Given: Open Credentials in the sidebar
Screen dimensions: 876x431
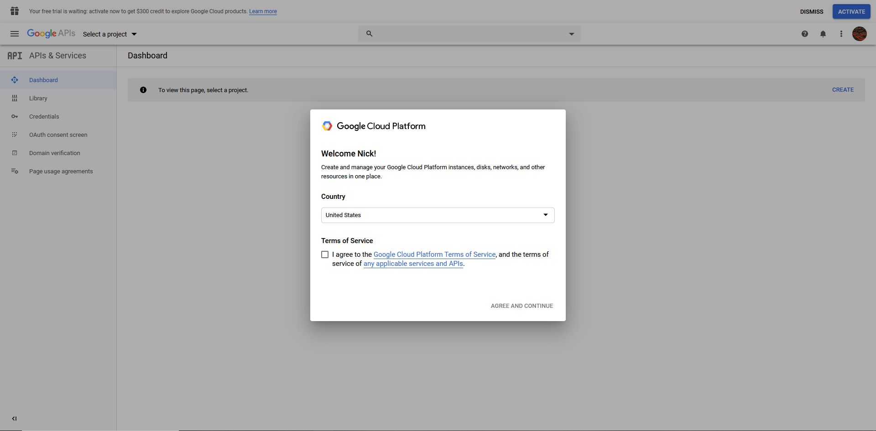Looking at the screenshot, I should (x=58, y=116).
